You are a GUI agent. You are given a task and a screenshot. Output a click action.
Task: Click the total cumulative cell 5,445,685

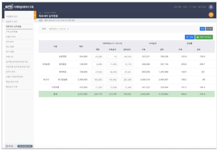point(145,94)
